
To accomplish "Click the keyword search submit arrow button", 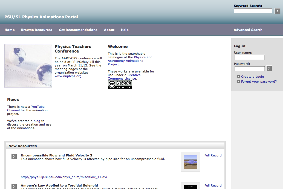I will click(277, 11).
